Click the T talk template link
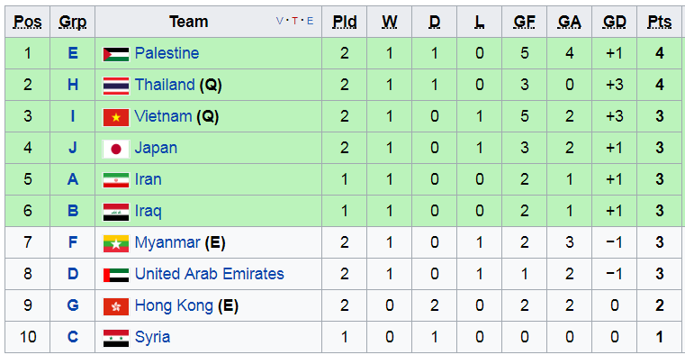This screenshot has width=685, height=355. click(295, 21)
